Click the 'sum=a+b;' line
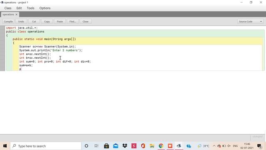The image size is (266, 150). 26,65
